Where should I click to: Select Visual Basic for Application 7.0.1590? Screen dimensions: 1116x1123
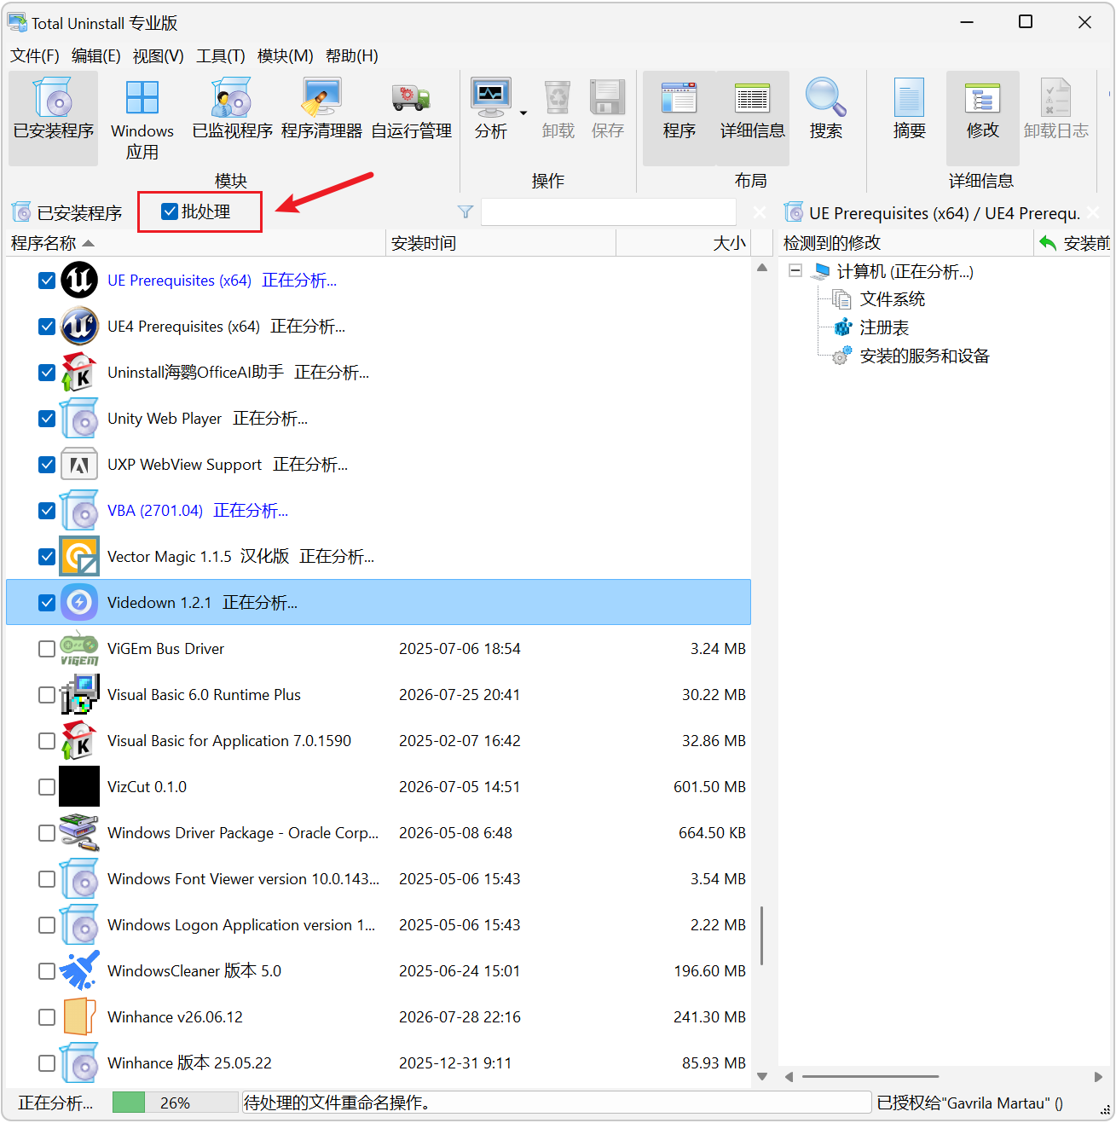(x=378, y=741)
